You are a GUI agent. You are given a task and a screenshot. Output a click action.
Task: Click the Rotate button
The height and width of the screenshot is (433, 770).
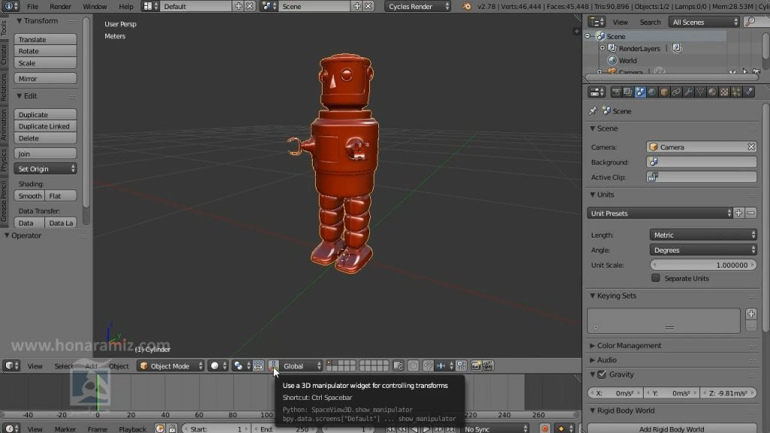click(x=45, y=51)
